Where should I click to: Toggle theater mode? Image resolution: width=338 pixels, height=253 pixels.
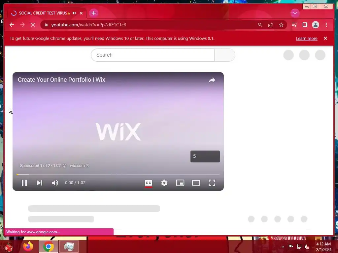tap(196, 183)
